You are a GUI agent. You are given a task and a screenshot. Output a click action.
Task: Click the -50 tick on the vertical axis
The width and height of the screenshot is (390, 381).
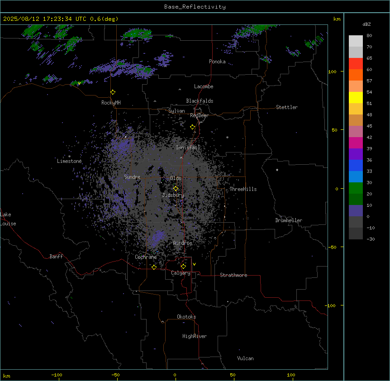(332, 247)
